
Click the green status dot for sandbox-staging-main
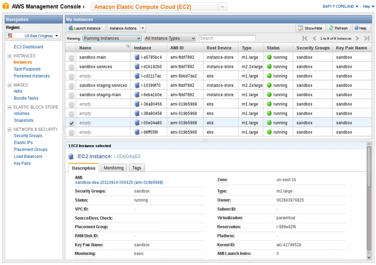(269, 94)
